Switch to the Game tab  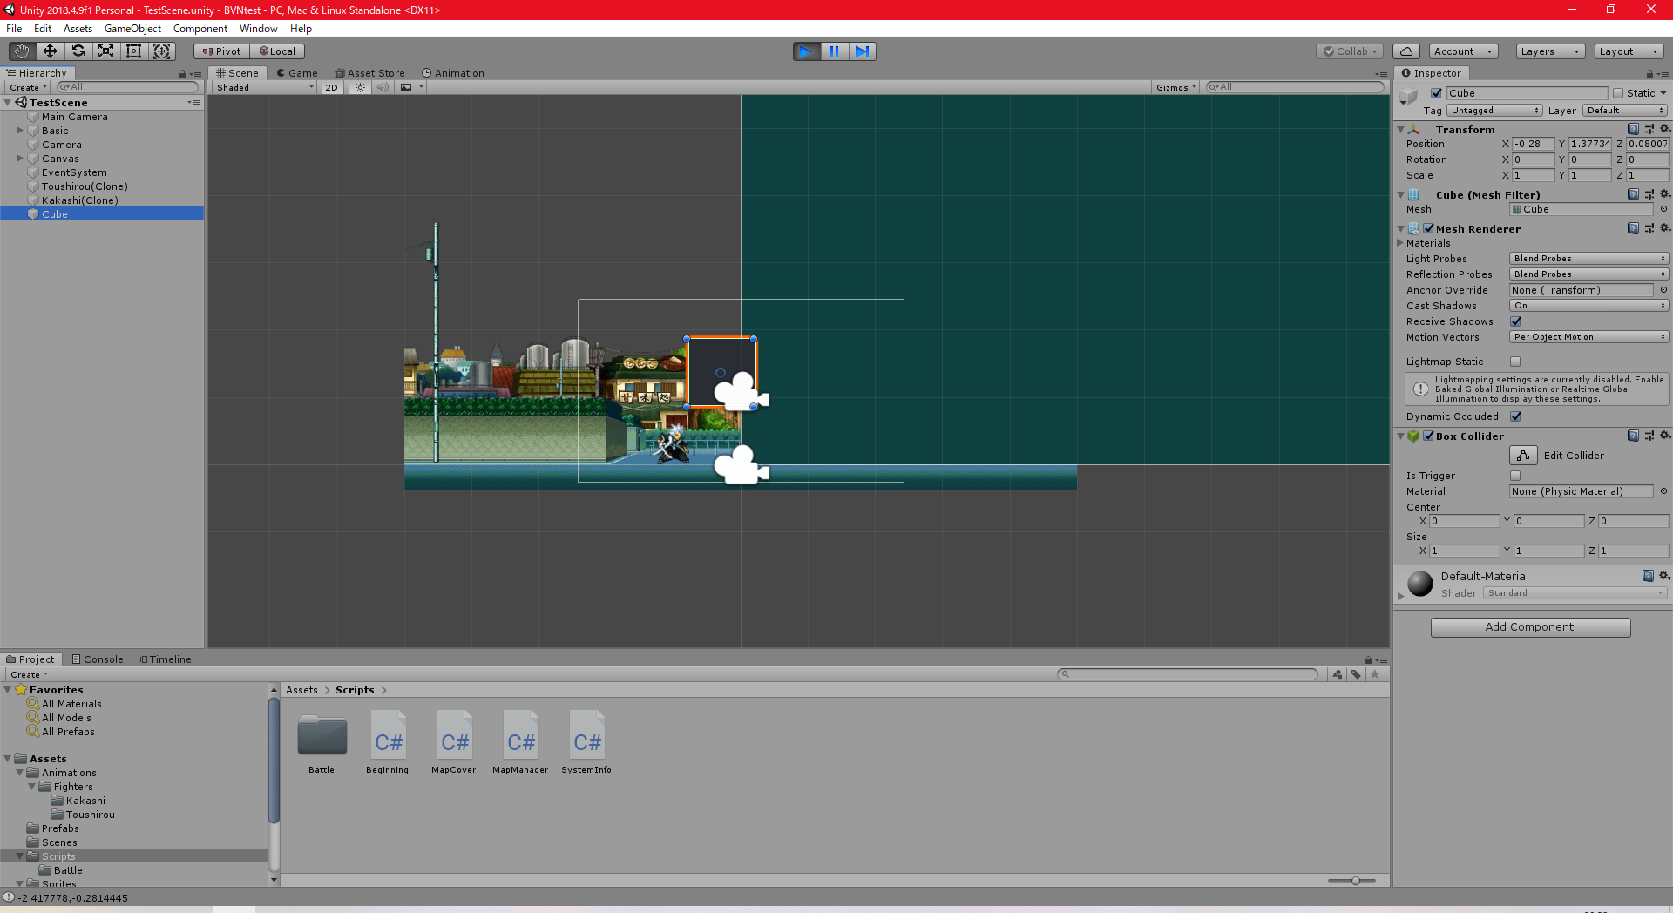tap(297, 73)
